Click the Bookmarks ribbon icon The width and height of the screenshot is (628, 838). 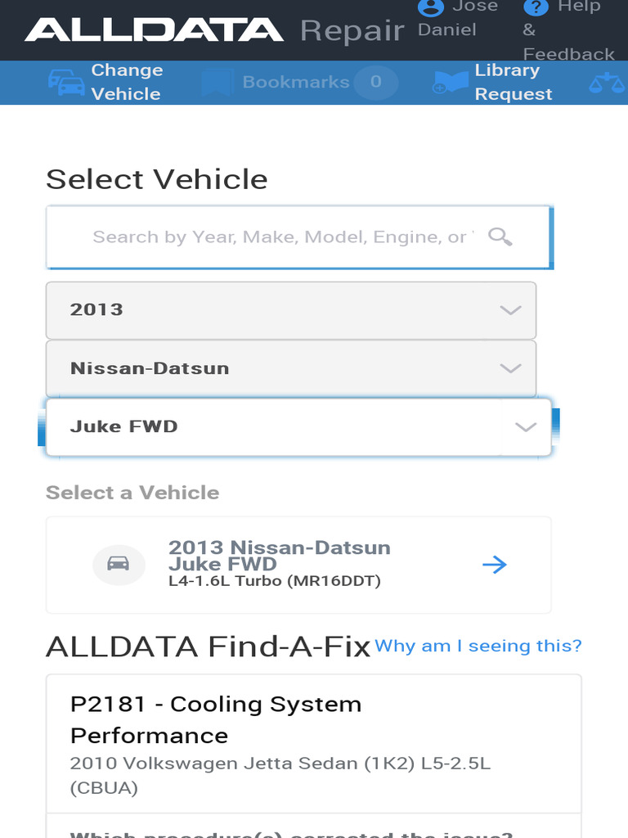coord(217,83)
